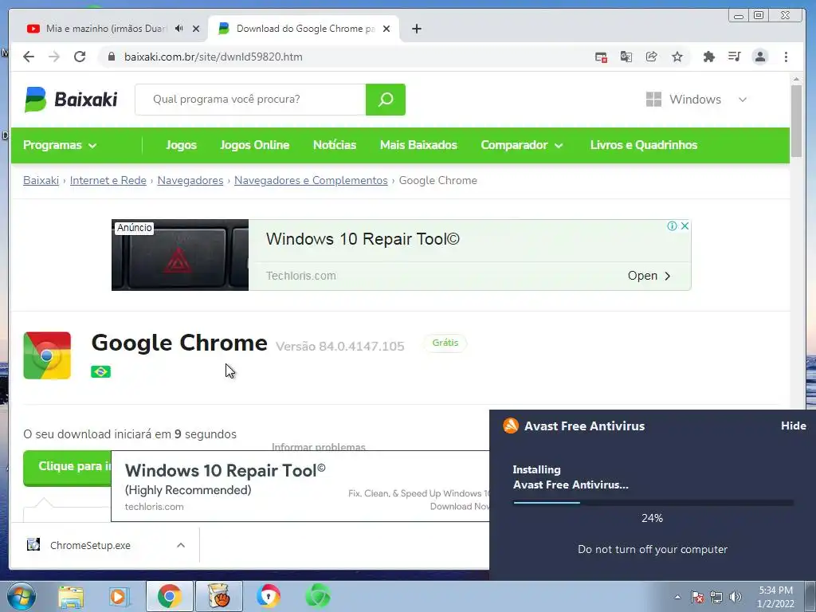Image resolution: width=816 pixels, height=612 pixels.
Task: Go to Notícias section
Action: tap(335, 145)
